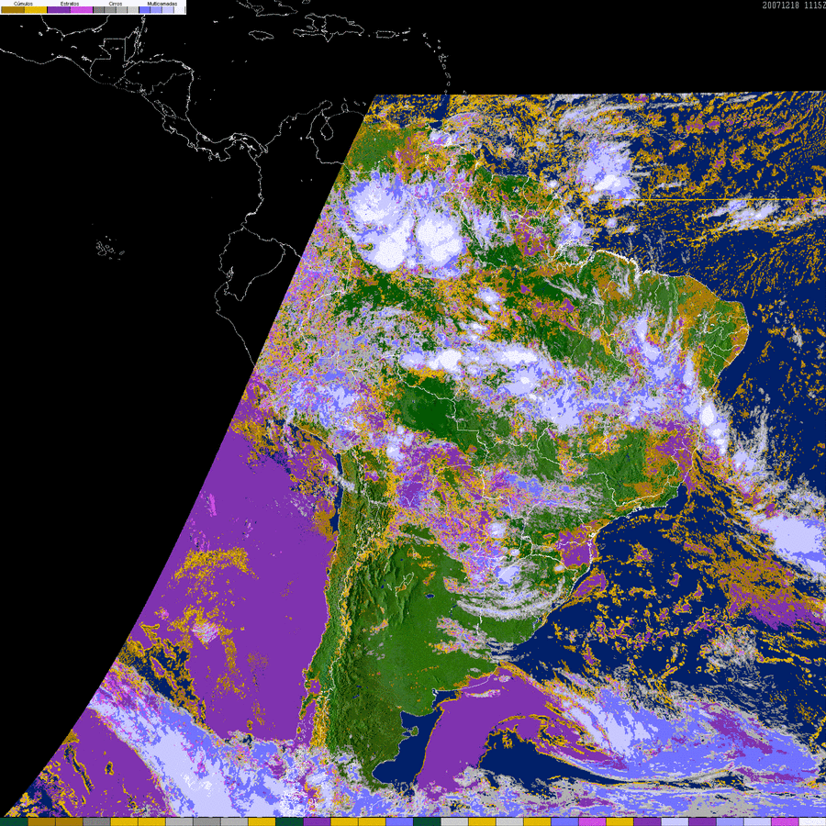This screenshot has height=826, width=826.
Task: Click the dark gold Cúmulos legend swatch
Action: 13,9
